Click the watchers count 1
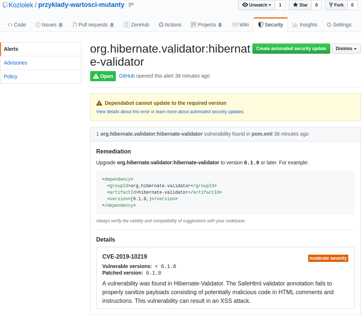Screen dimensions: 361x317 pos(280,5)
